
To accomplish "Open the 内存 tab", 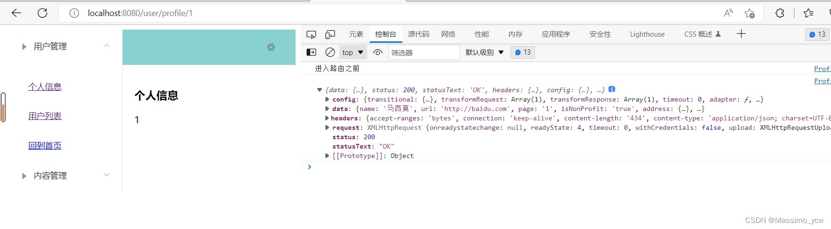I will pos(515,34).
